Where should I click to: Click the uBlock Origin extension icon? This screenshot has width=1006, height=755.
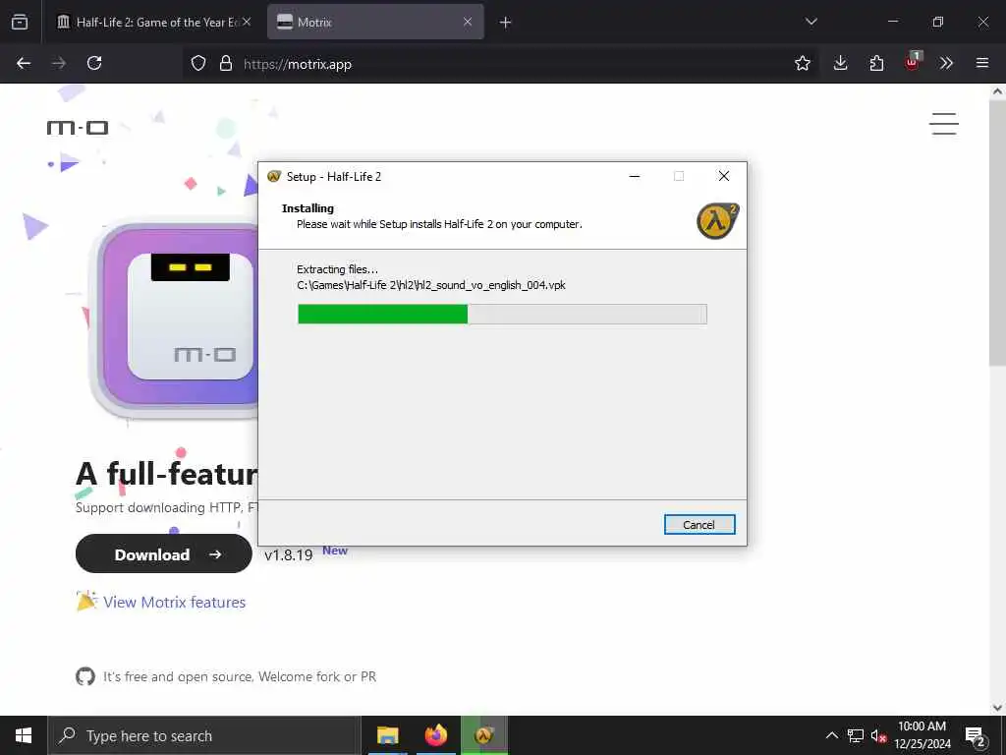click(x=912, y=62)
